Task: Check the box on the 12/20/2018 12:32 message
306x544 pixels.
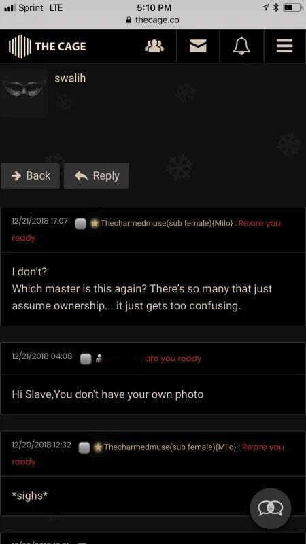Action: tap(84, 447)
